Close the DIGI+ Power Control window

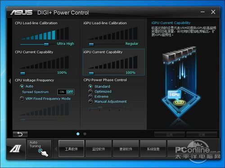pyautogui.click(x=213, y=12)
